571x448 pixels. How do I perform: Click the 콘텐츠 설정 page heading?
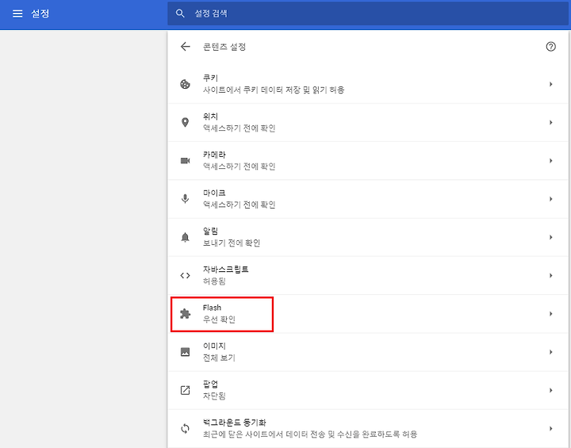point(224,47)
